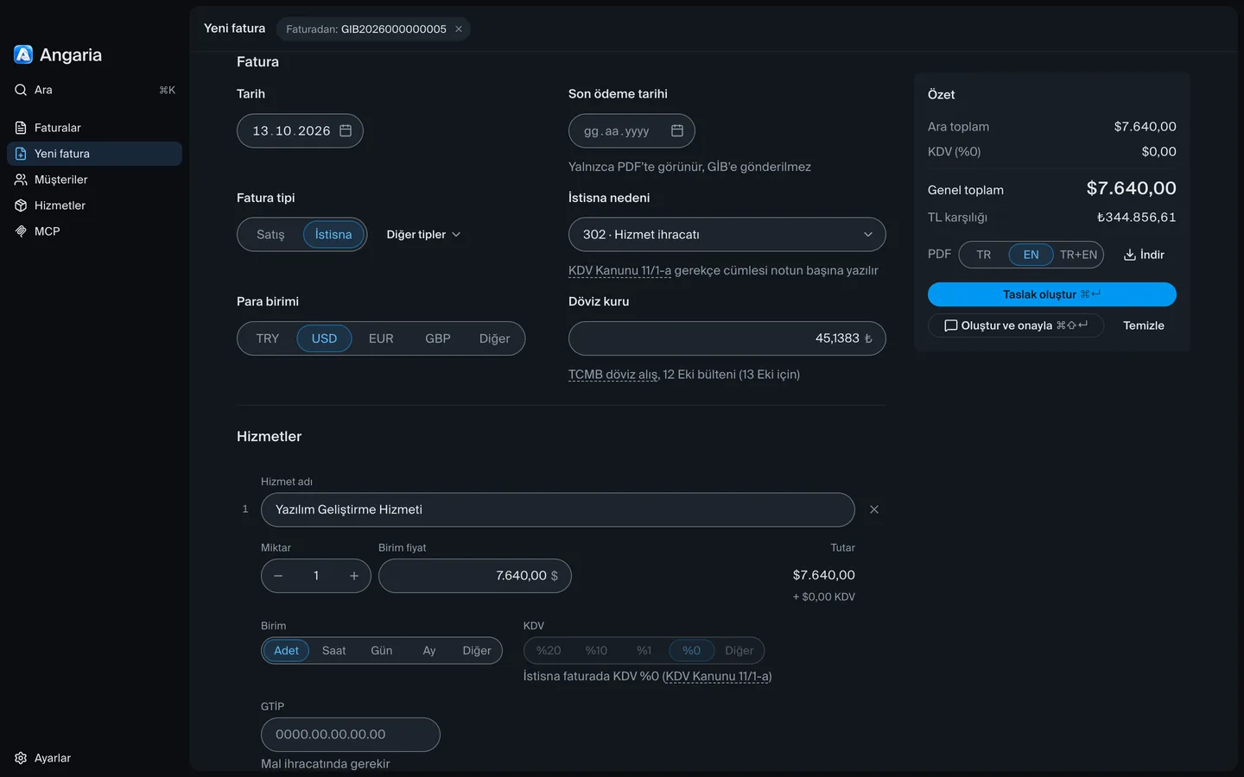Click the Hizmet adı field
The image size is (1244, 777).
coord(558,509)
